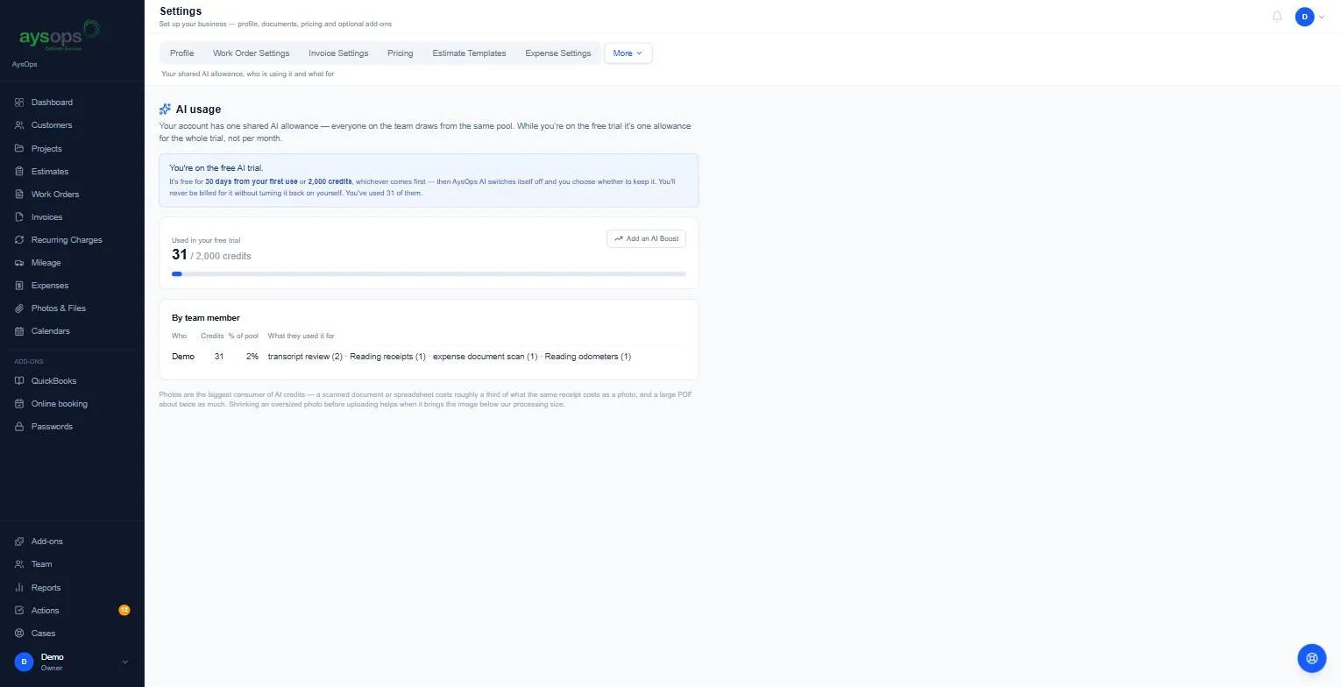This screenshot has width=1341, height=687.
Task: Click the Invoices document icon
Action: 19,217
